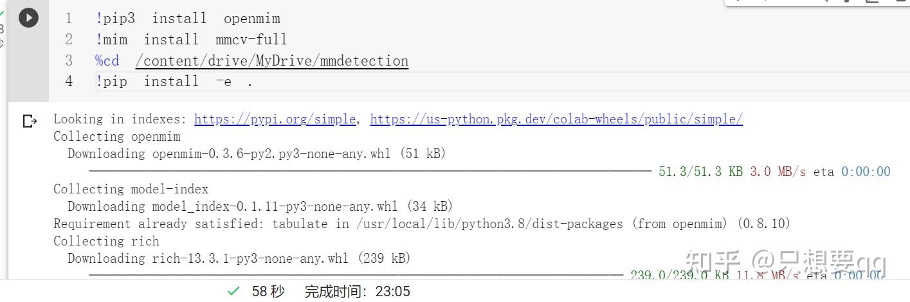Click the 'Downloading openmim-0.3.6' wheel output line
The image size is (910, 302).
[257, 154]
